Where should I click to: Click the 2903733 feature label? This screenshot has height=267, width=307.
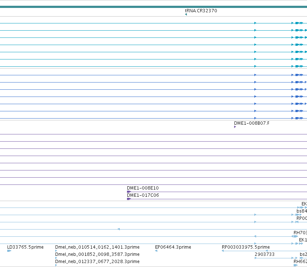264,254
